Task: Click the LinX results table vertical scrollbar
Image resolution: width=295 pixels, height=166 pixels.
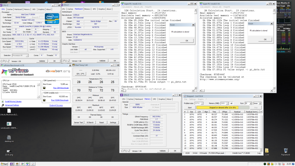Action: pyautogui.click(x=261, y=131)
